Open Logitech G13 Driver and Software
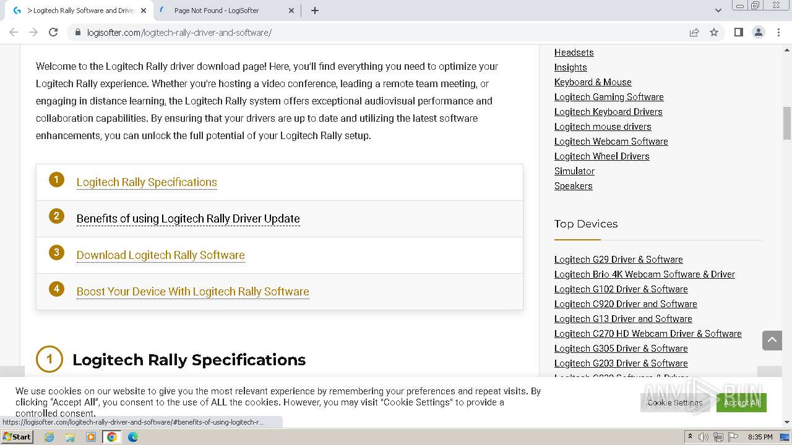Screen dimensions: 792x445 click(x=623, y=319)
